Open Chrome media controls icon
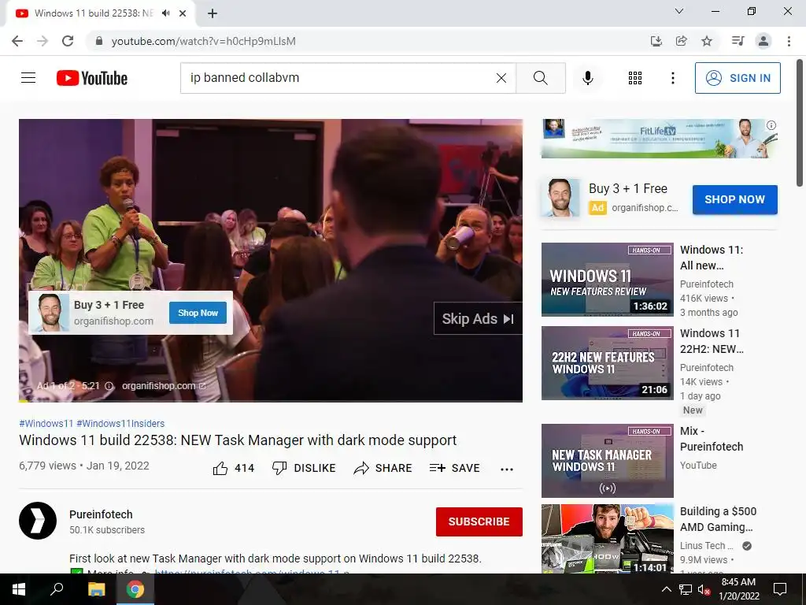This screenshot has height=605, width=806. [x=738, y=41]
